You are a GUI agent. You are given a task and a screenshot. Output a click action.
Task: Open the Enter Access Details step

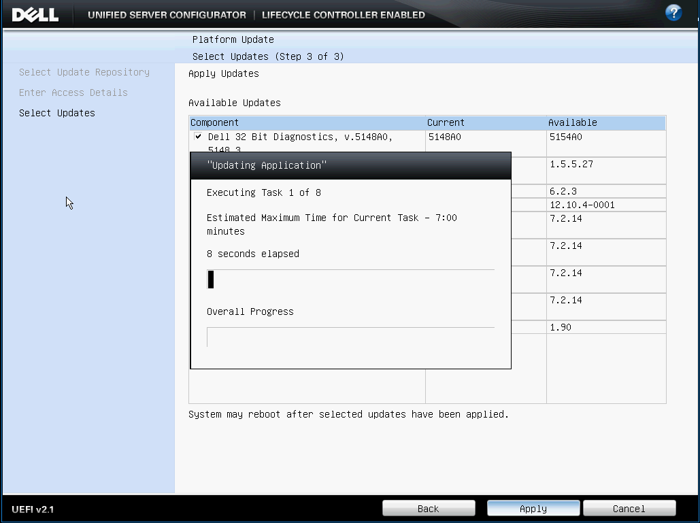click(73, 92)
